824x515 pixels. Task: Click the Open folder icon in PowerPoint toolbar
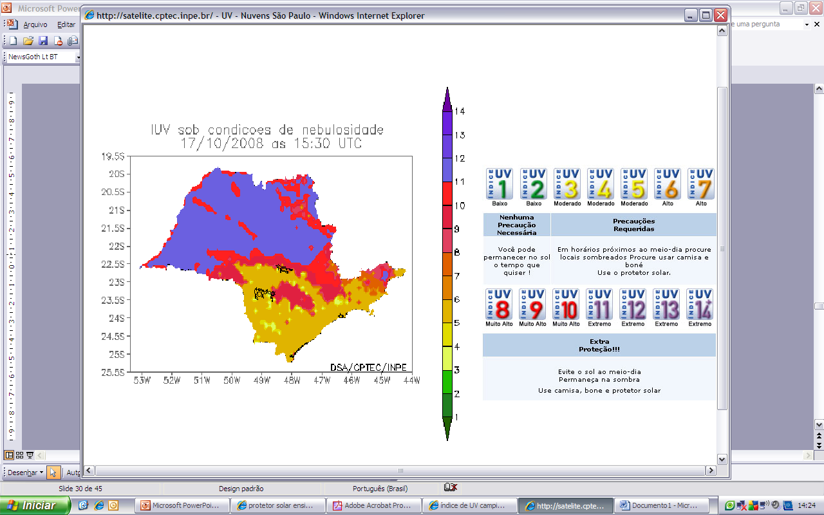point(28,41)
